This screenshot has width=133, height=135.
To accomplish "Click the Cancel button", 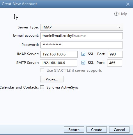I will [119, 129].
